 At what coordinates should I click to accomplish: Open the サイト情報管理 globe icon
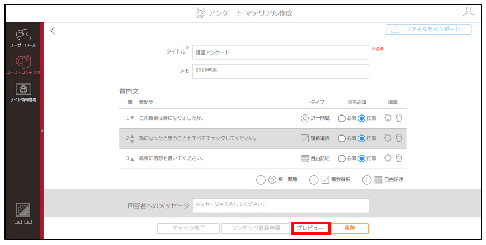point(23,89)
